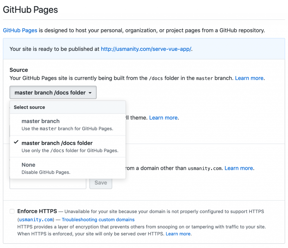Click Learn more after master branch text
The width and height of the screenshot is (288, 248).
click(249, 78)
